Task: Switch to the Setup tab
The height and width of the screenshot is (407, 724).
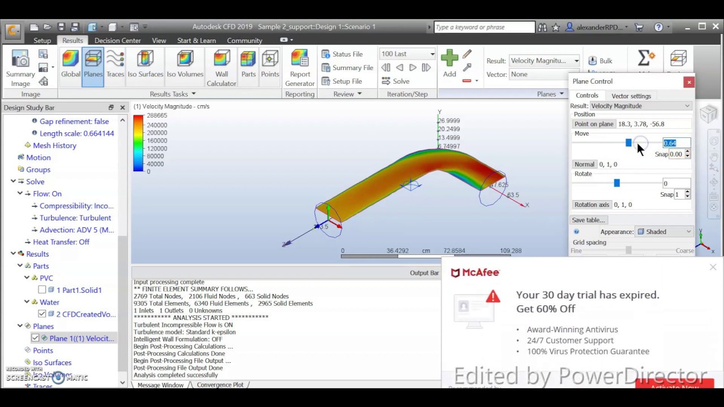Action: [x=42, y=40]
